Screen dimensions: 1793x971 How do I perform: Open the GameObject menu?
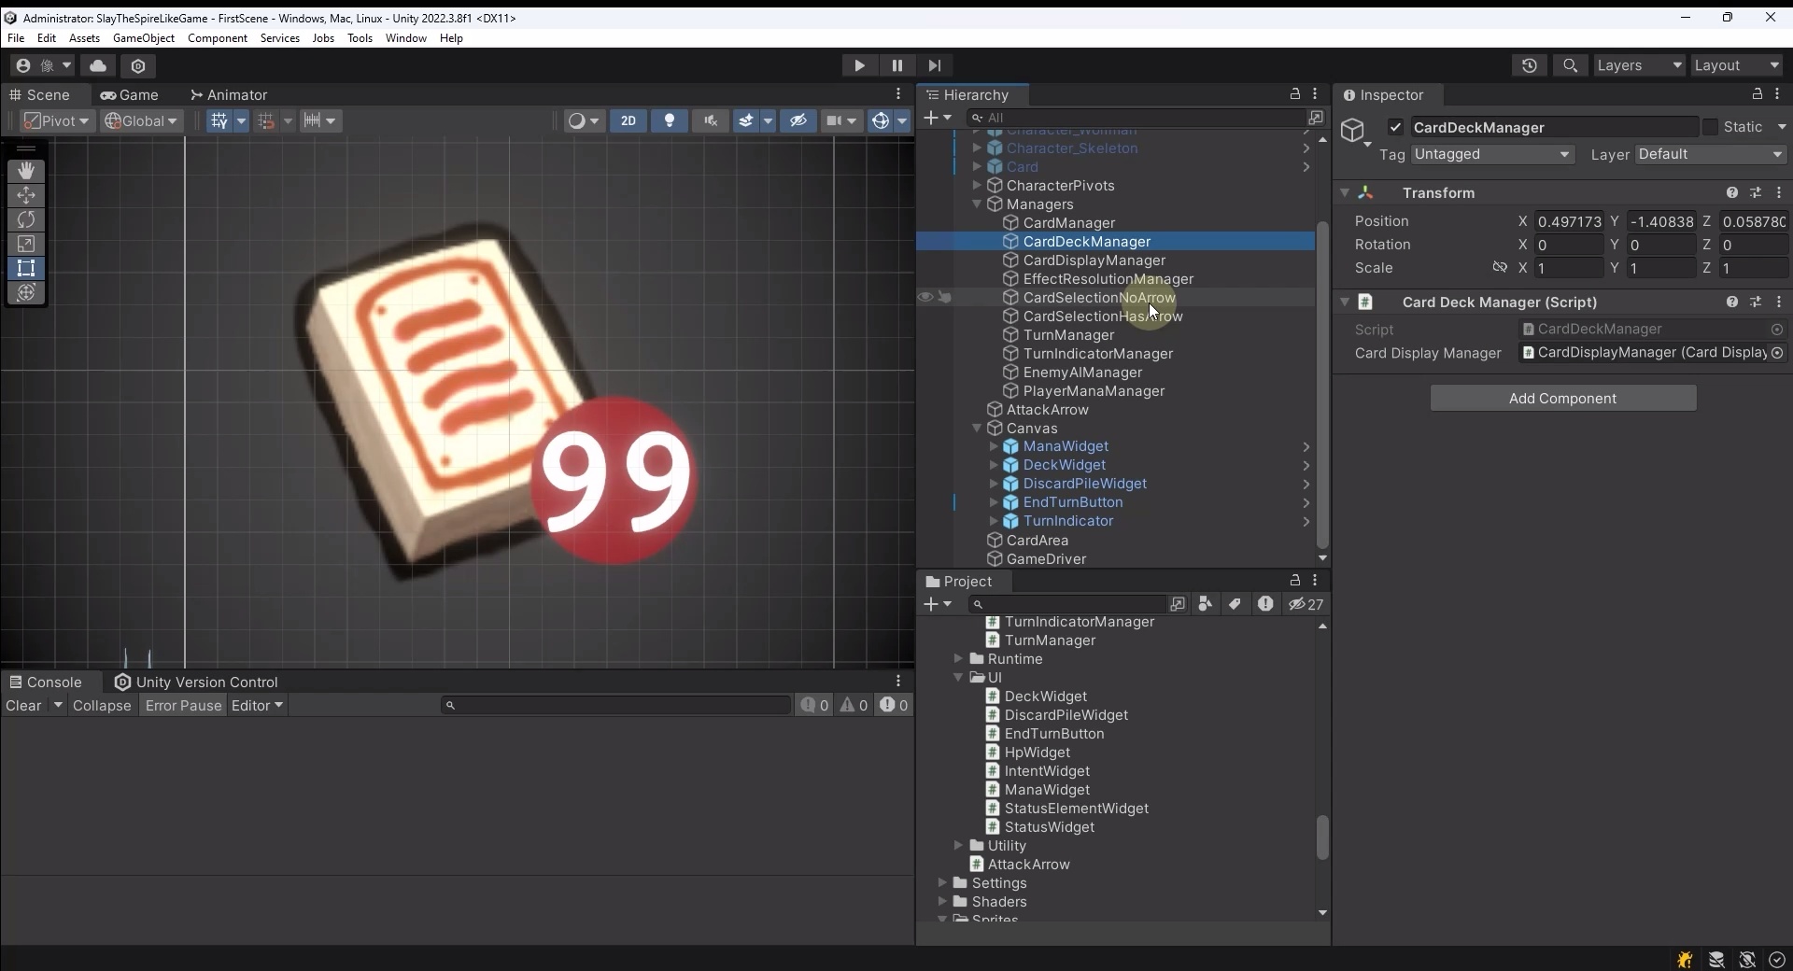143,37
